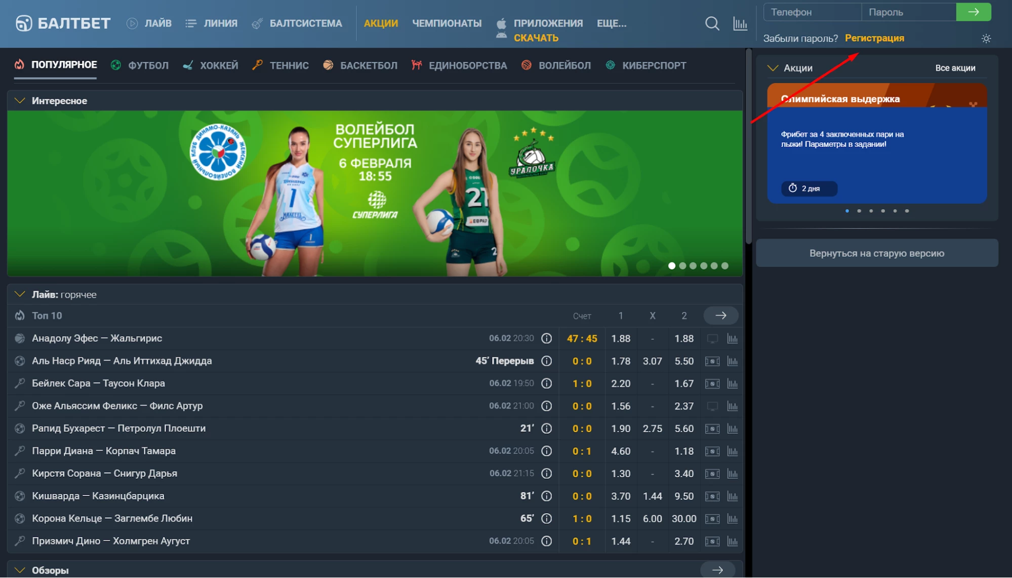This screenshot has width=1012, height=578.
Task: Switch to the ВОЛЕЙБОЛ tab
Action: 556,65
